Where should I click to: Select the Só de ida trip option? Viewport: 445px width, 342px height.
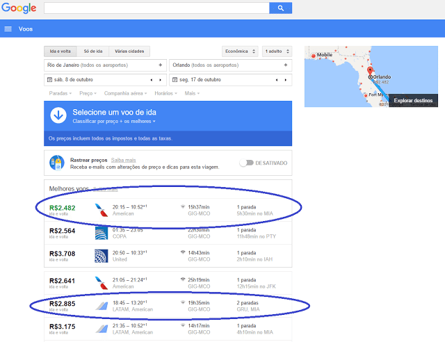[92, 51]
